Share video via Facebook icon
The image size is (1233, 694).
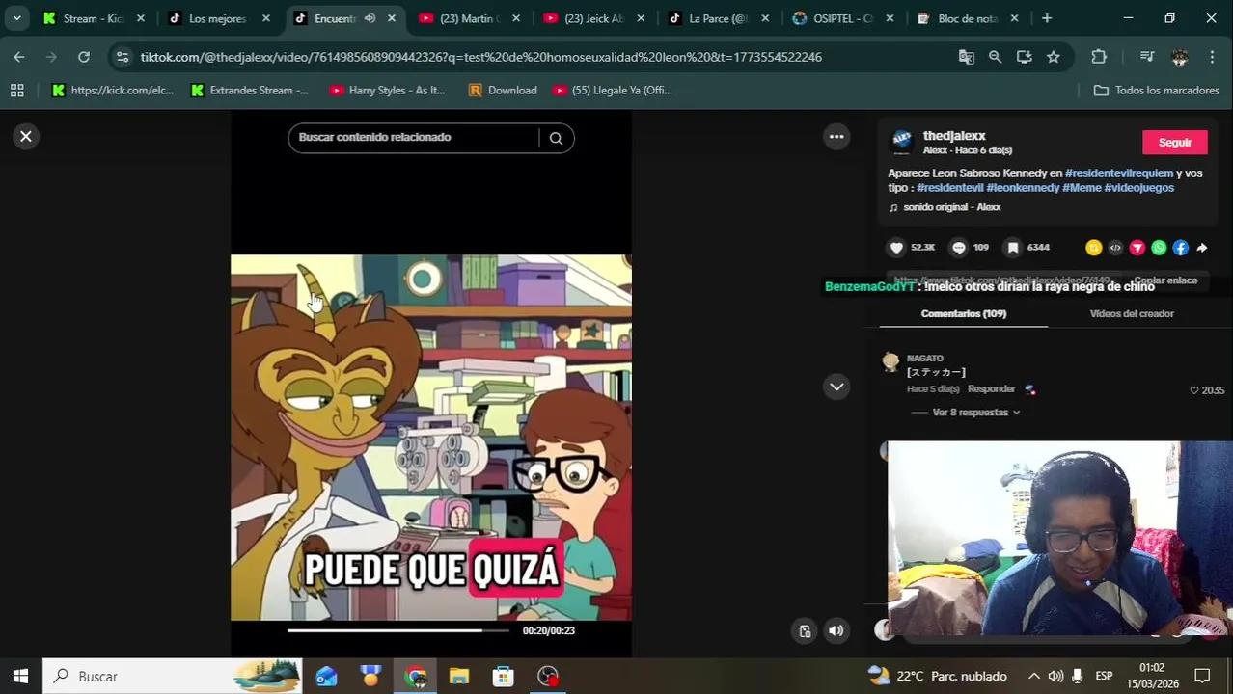(1180, 248)
